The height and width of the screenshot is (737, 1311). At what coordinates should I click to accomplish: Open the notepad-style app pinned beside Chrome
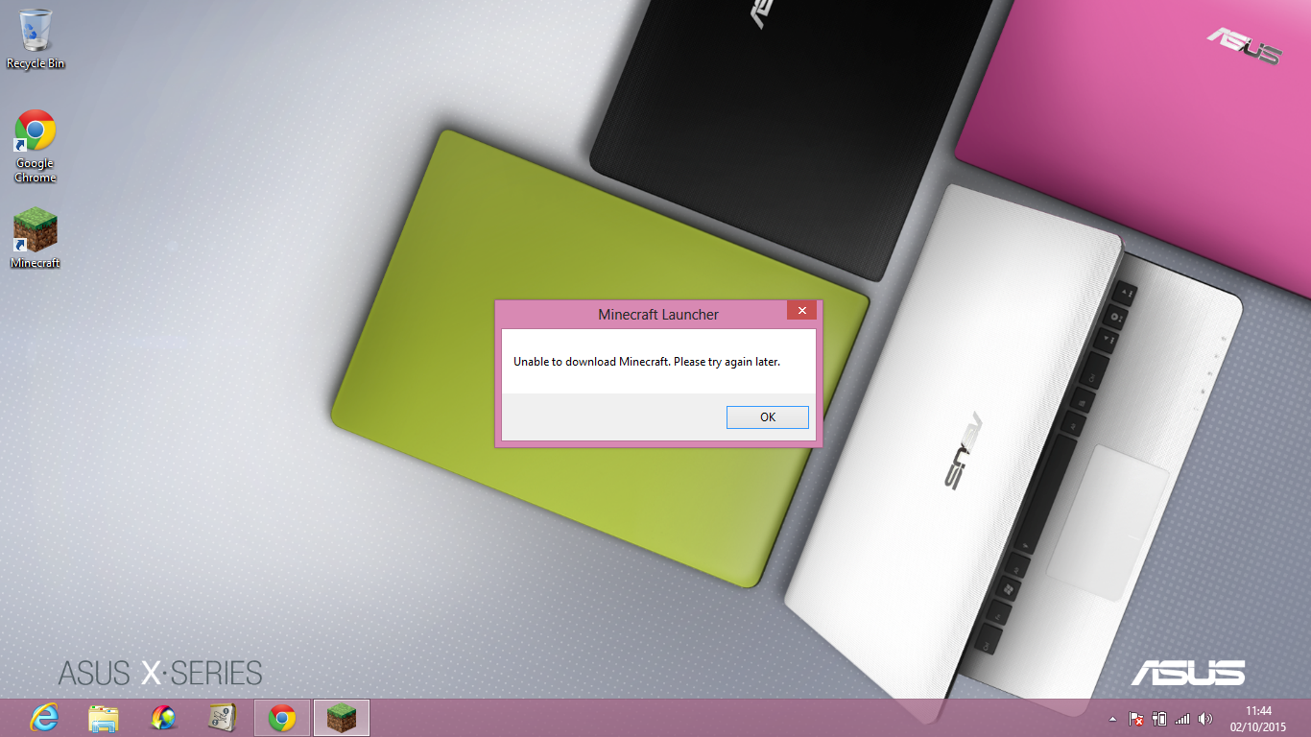click(223, 718)
